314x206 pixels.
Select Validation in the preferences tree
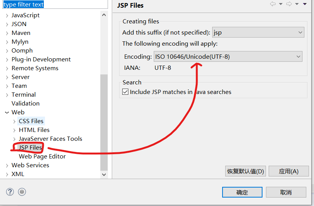pyautogui.click(x=25, y=103)
